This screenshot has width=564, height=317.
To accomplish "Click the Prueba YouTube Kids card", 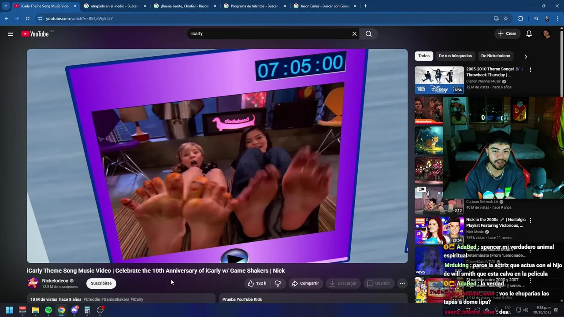I will coord(313,299).
